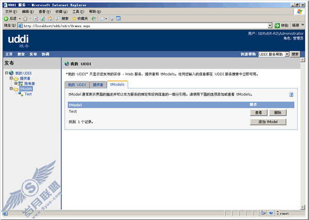Open the Favorites (收藏夹) star icon
The image size is (309, 220).
point(74,19)
